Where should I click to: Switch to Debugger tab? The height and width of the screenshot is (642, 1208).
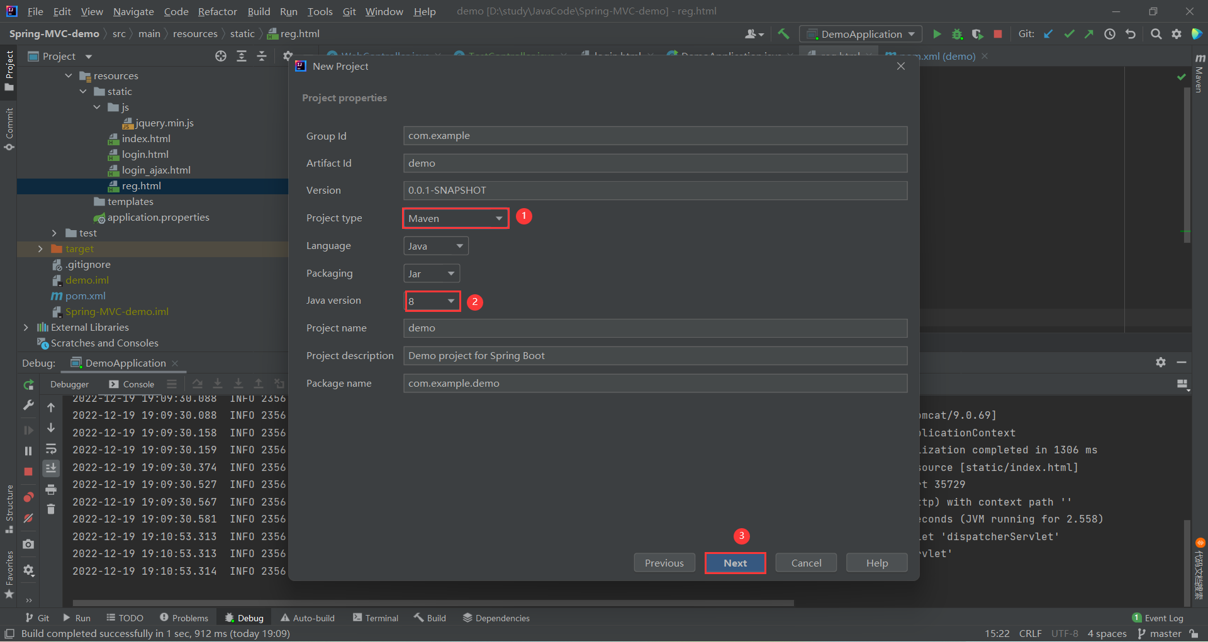click(x=69, y=384)
